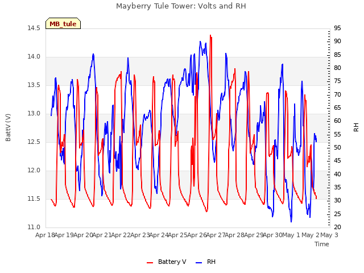Toggle the RH legend entry
The width and height of the screenshot is (364, 273).
click(x=206, y=262)
